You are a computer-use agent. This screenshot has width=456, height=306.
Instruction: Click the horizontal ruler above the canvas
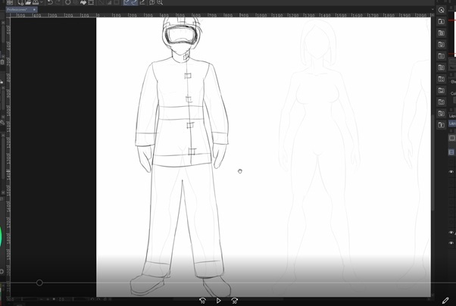(227, 14)
